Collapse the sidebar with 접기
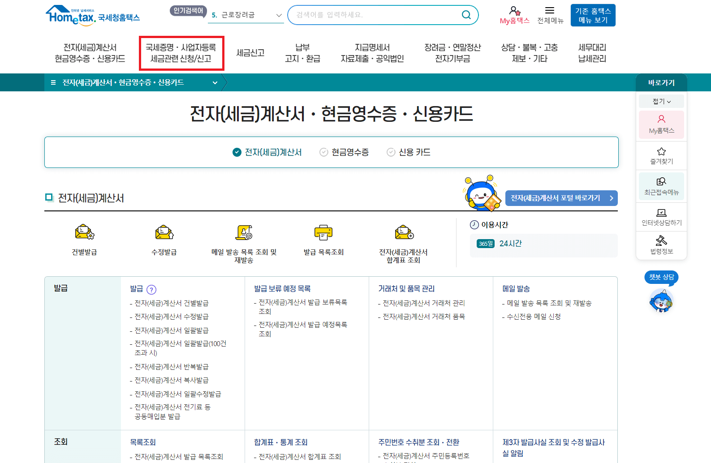This screenshot has height=463, width=711. pyautogui.click(x=661, y=101)
